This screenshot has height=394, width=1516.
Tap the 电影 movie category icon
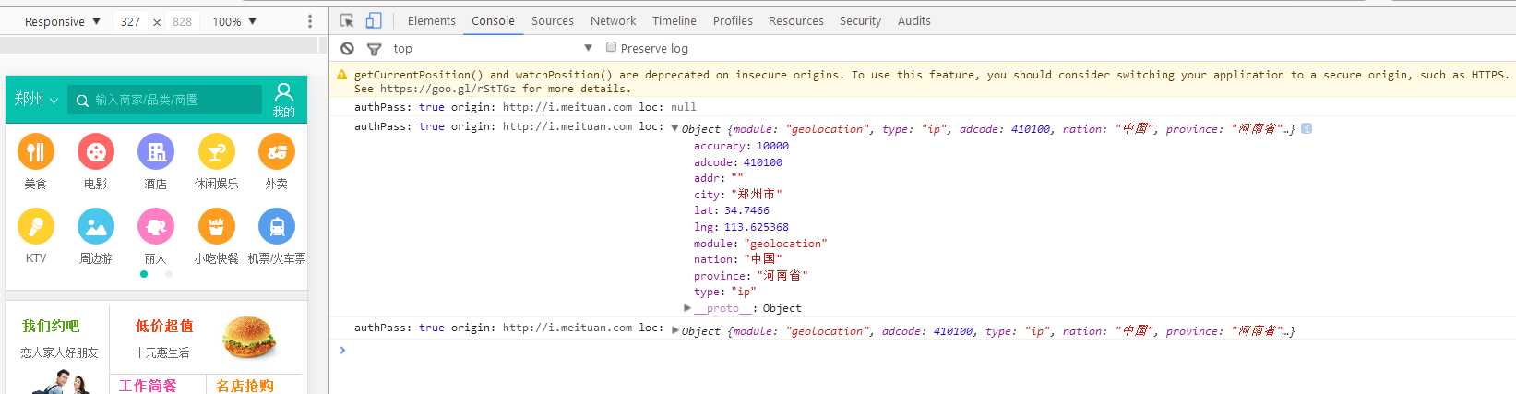point(96,152)
